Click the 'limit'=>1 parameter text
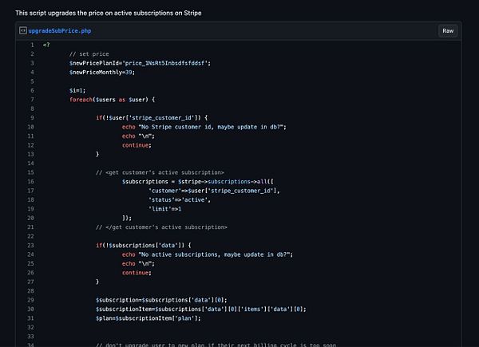The width and height of the screenshot is (479, 347). (164, 209)
